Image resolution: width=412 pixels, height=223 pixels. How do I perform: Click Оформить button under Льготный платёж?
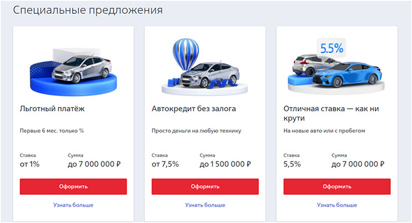(73, 186)
